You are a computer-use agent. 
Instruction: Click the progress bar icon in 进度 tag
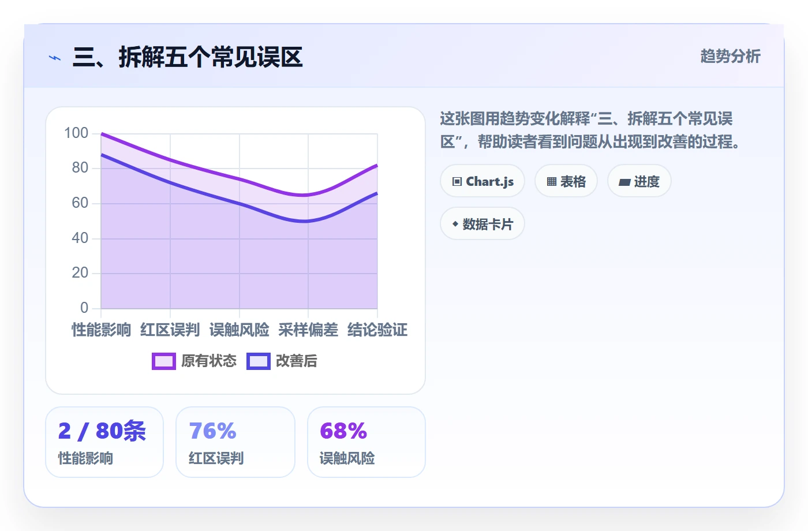click(x=624, y=182)
